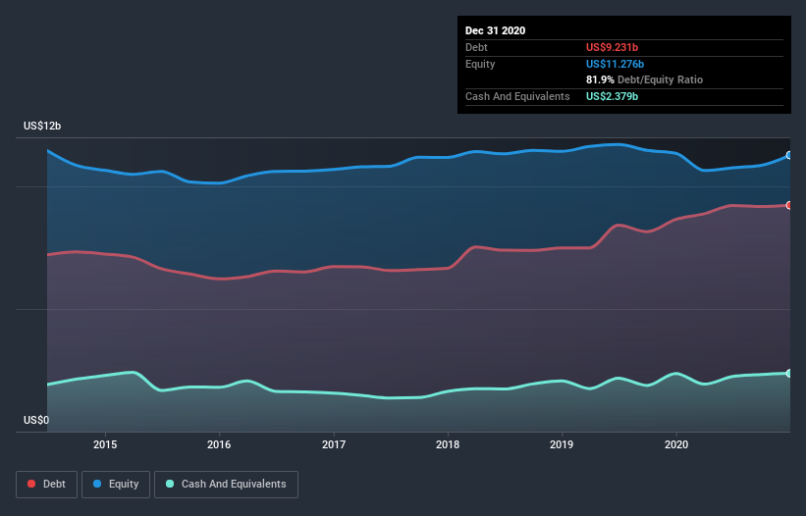Click the US$12b y-axis label

42,126
